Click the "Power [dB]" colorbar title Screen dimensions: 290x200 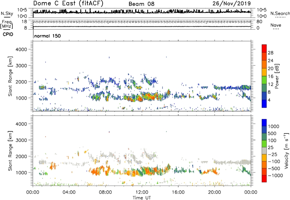pos(277,76)
